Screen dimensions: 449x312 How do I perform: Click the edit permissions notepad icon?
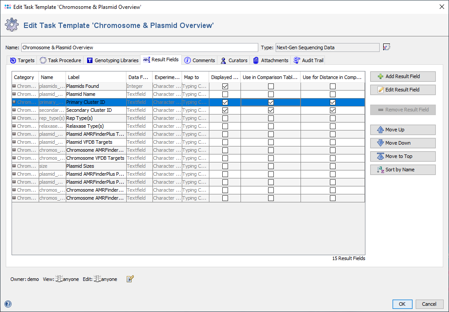(x=130, y=279)
